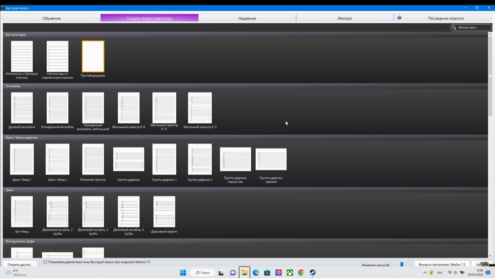
Task: Pick the Джазовый квартет template
Action: pos(164,212)
